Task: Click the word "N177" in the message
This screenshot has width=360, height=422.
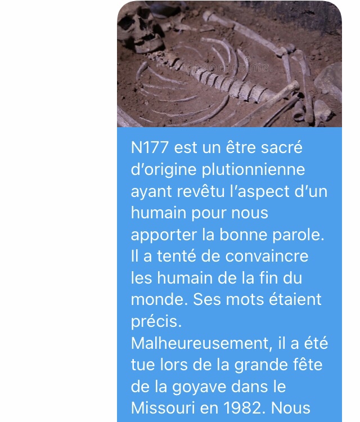Action: (150, 147)
